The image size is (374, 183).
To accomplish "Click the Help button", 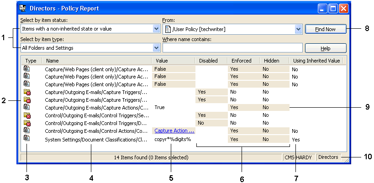I will point(326,48).
